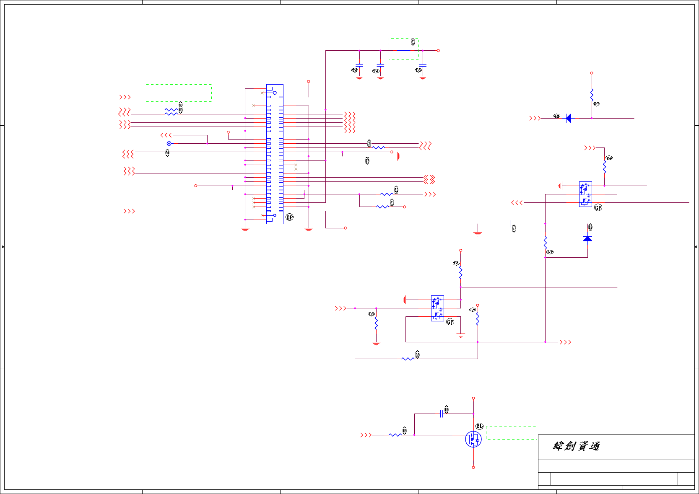This screenshot has width=699, height=494.
Task: Select the dashed box left of the connector
Action: coord(178,93)
